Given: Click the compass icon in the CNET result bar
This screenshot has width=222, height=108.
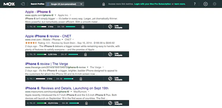Looking at the screenshot, I should tap(110, 54).
